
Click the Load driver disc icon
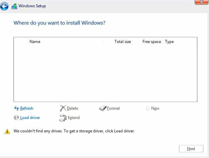click(x=16, y=118)
